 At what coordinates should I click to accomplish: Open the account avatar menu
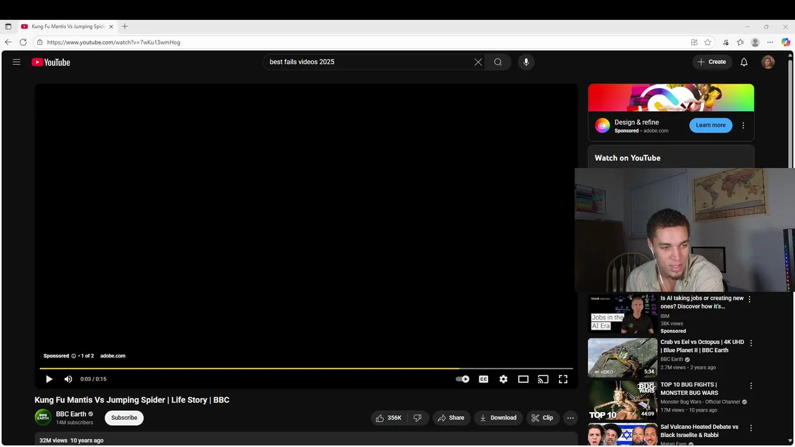pyautogui.click(x=768, y=62)
